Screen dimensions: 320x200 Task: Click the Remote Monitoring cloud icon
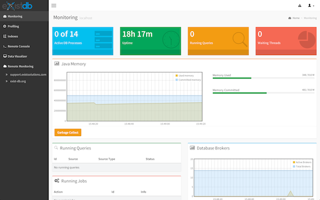pyautogui.click(x=4, y=66)
